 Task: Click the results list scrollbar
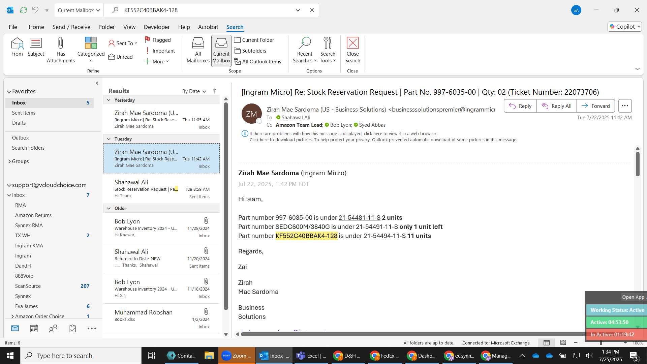coord(226,206)
